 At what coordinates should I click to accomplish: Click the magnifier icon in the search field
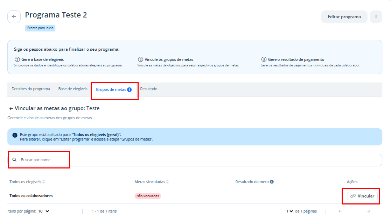pyautogui.click(x=14, y=160)
